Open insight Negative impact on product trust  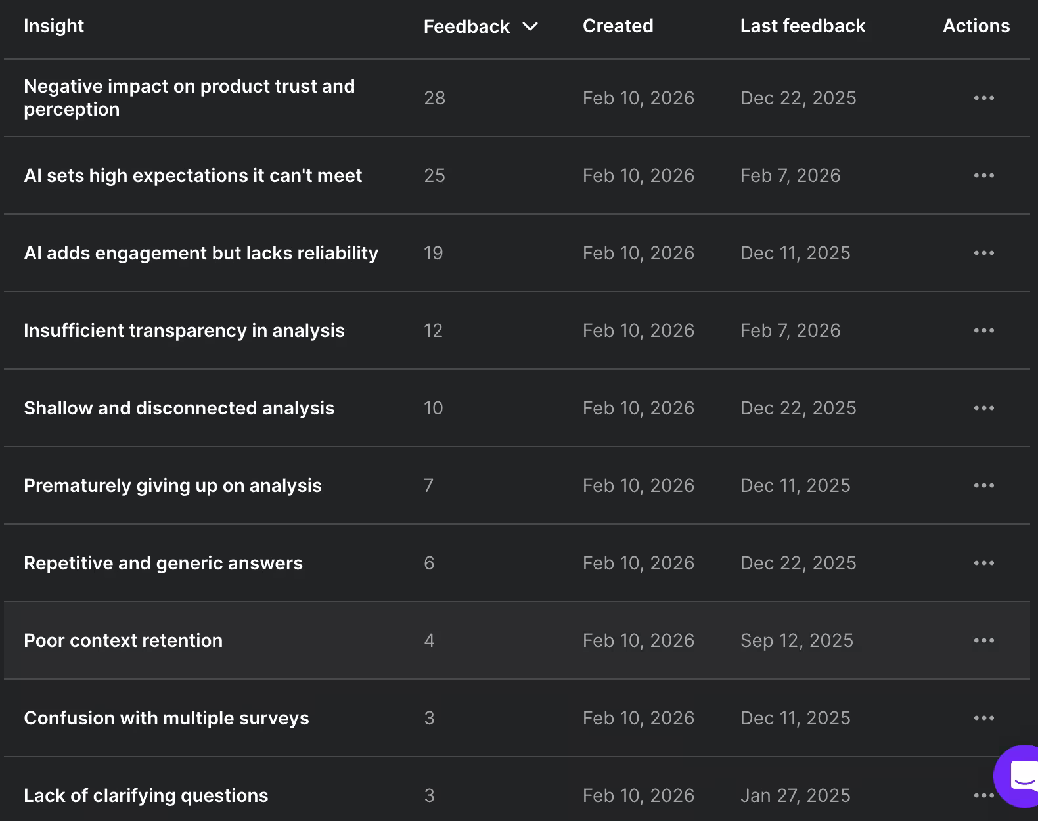pyautogui.click(x=189, y=98)
